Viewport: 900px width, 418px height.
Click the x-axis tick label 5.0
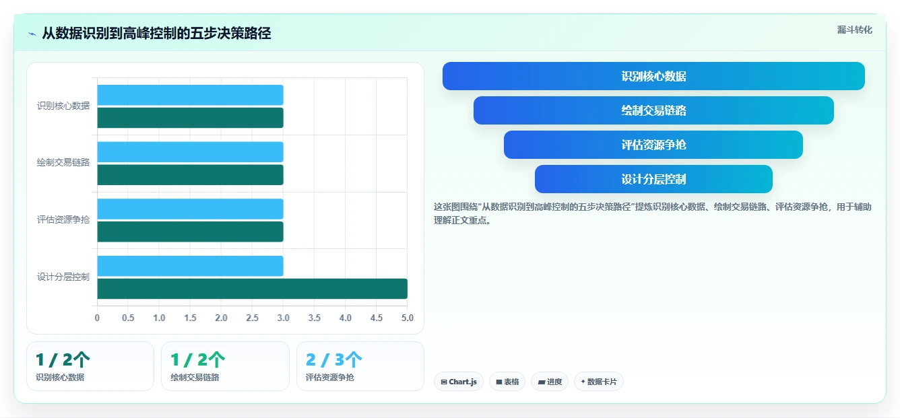[407, 318]
